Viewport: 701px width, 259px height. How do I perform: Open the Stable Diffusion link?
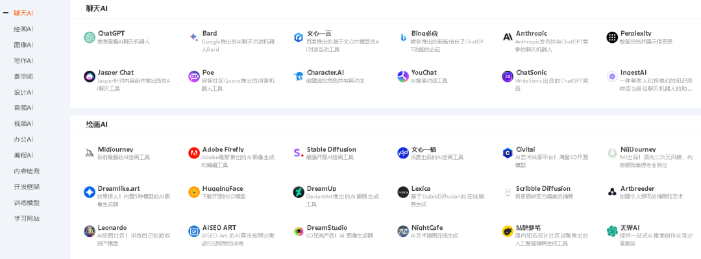(x=331, y=149)
